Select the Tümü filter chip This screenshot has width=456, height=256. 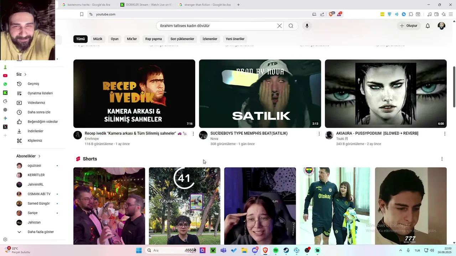point(81,39)
